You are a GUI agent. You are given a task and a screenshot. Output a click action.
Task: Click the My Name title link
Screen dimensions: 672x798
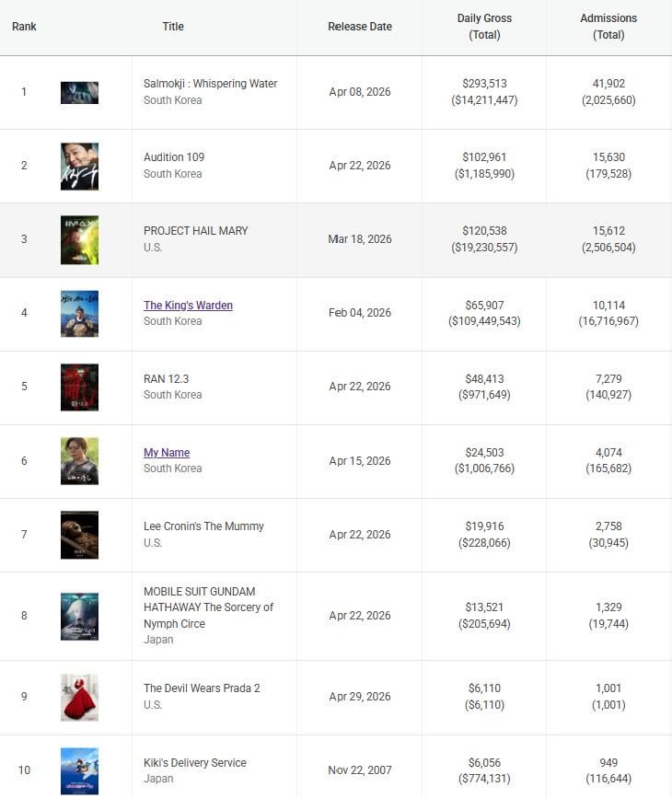coord(167,453)
